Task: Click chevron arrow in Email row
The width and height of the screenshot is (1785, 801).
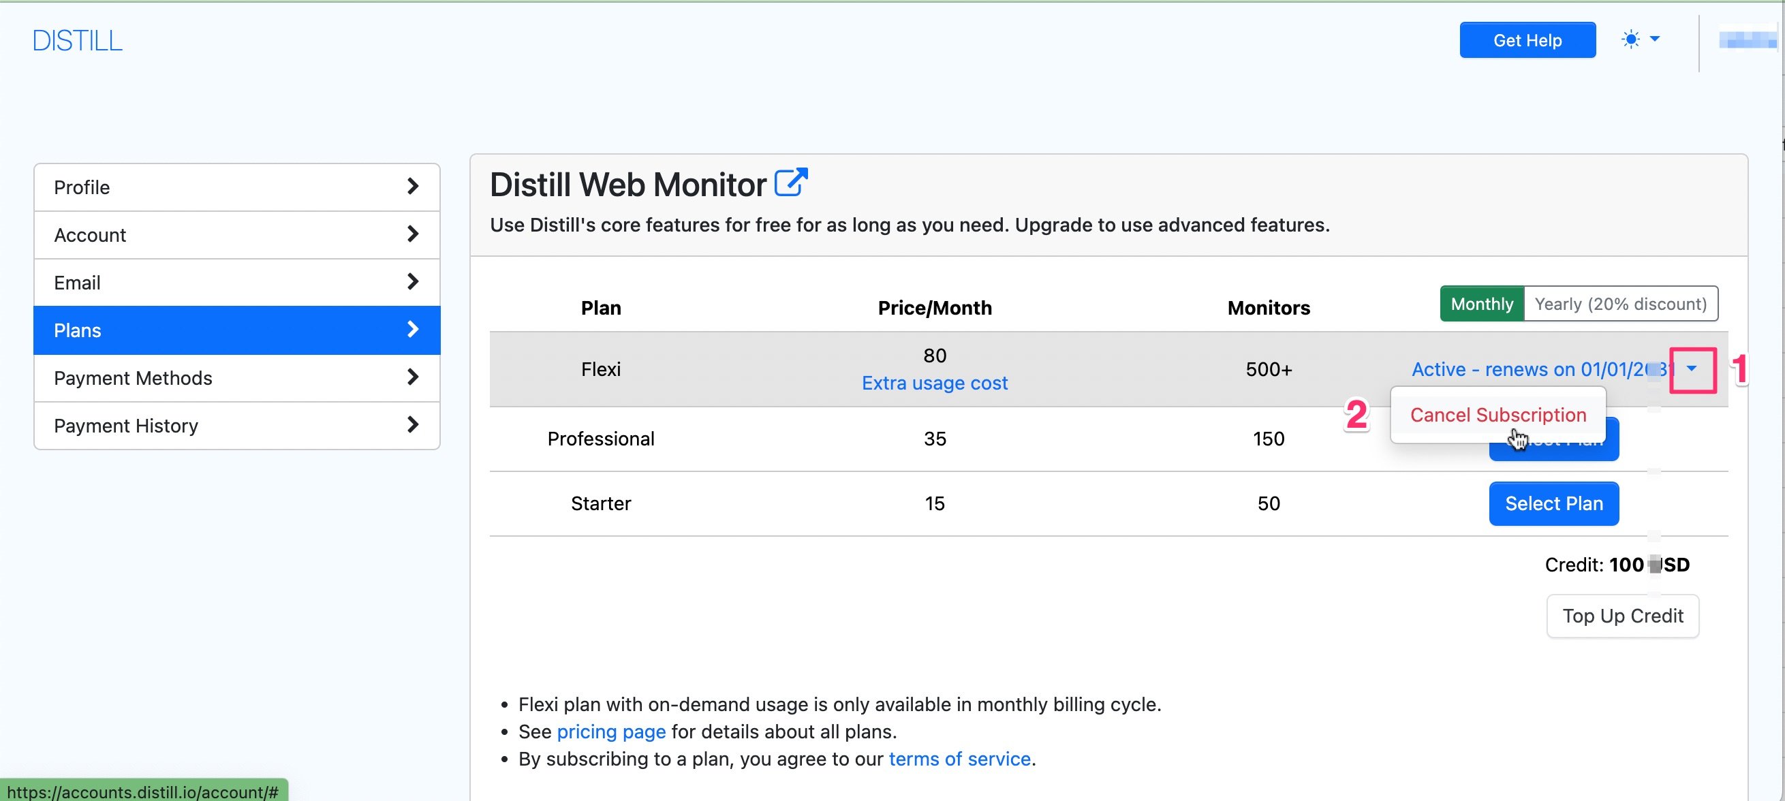Action: pyautogui.click(x=412, y=282)
